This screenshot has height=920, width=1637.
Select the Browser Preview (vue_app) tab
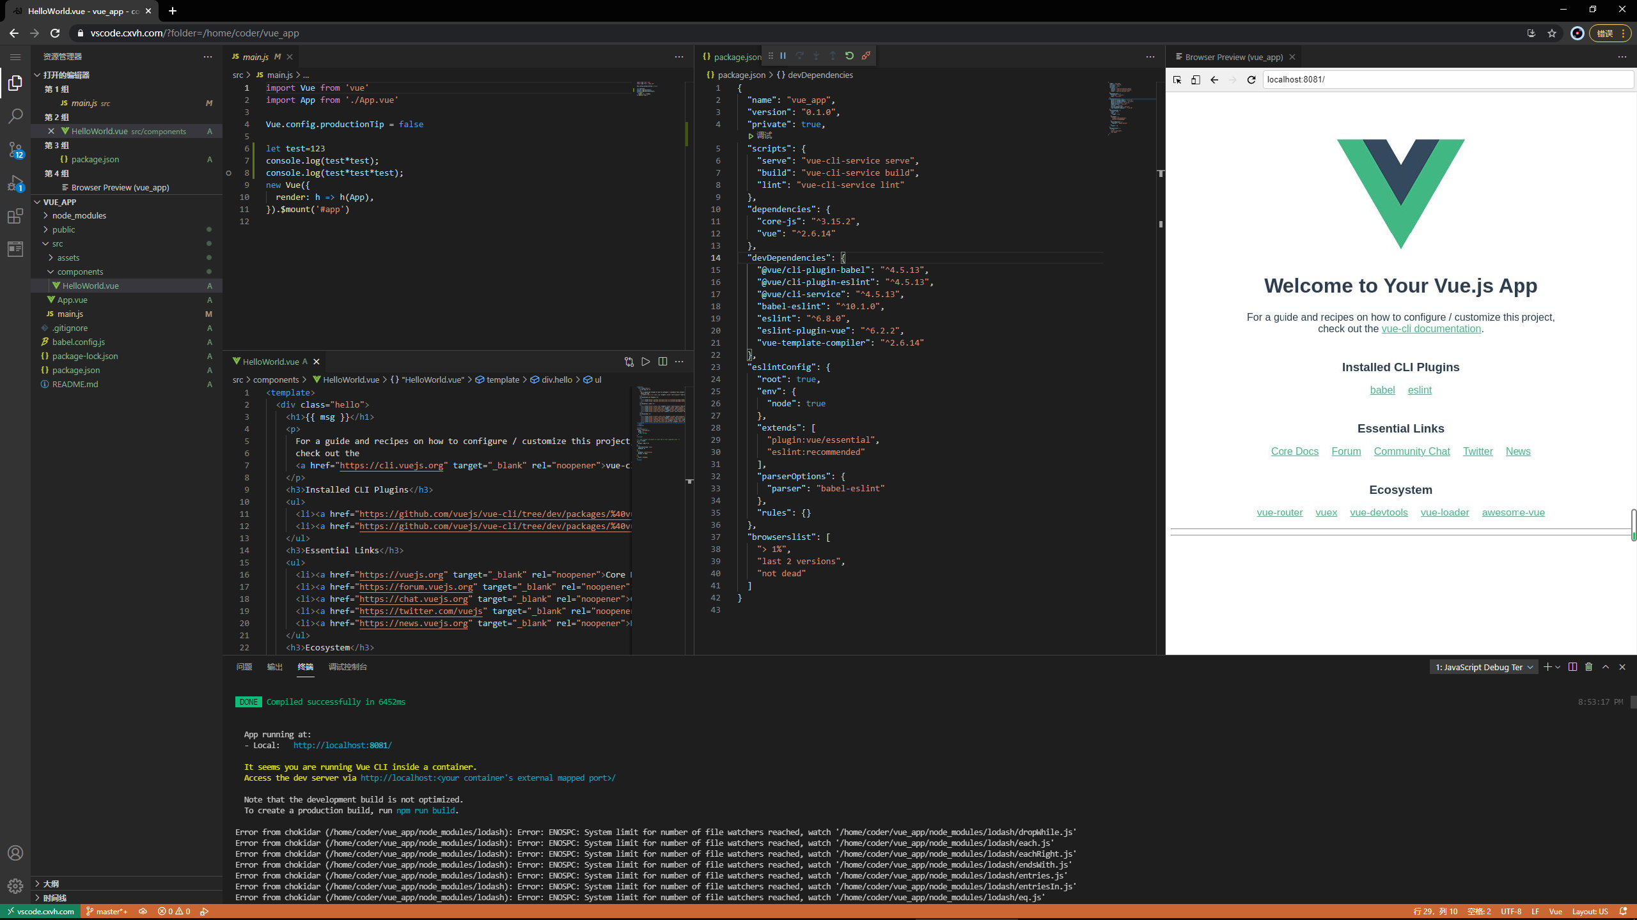point(1234,57)
